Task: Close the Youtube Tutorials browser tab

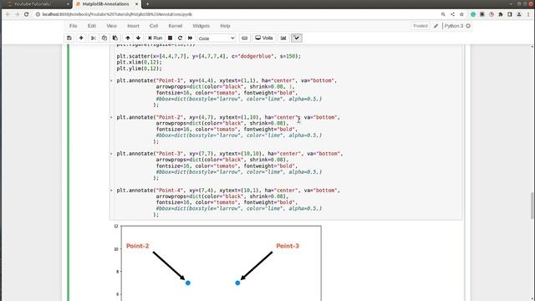Action: click(68, 4)
